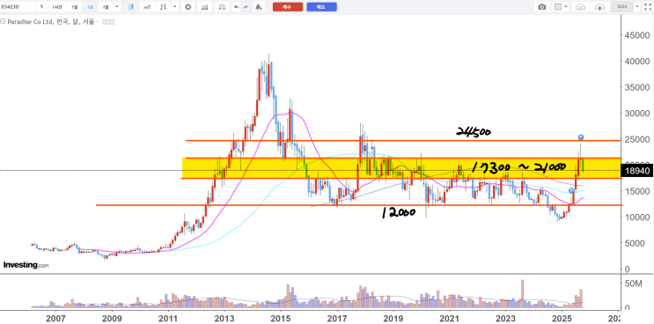Select the 1시간 interval button
Viewport: 654px width, 324px height.
click(57, 7)
